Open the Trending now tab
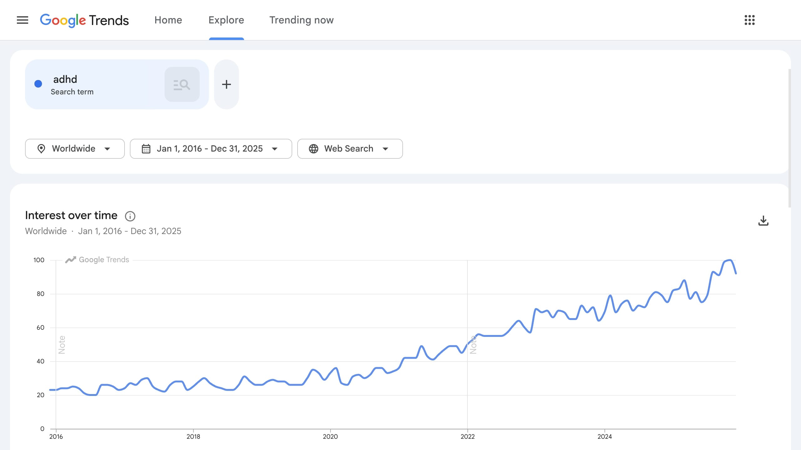This screenshot has height=450, width=801. click(301, 20)
